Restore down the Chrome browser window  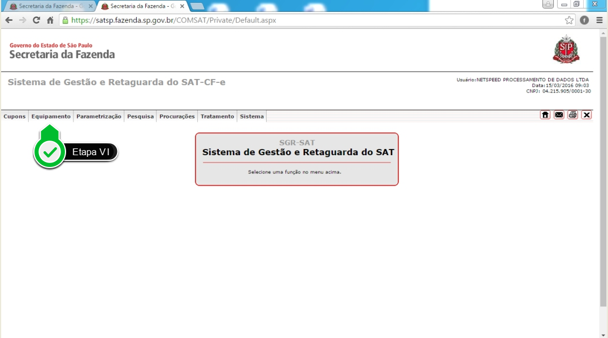pos(576,5)
